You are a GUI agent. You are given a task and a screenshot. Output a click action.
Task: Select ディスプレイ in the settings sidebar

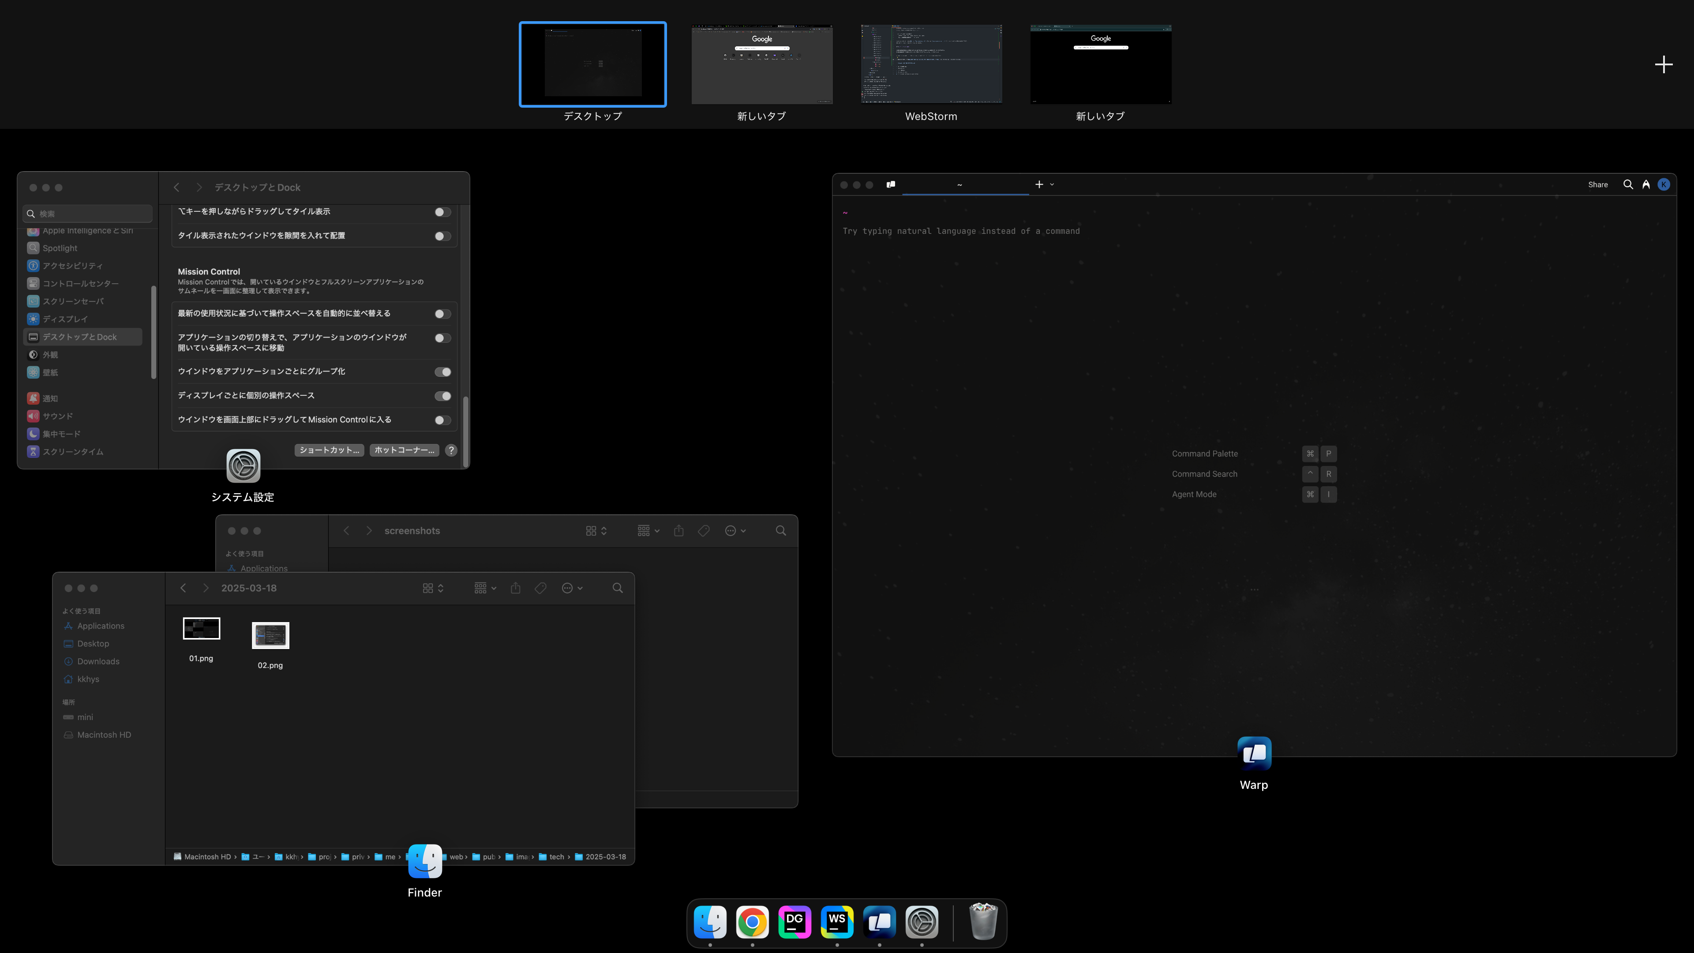coord(64,319)
